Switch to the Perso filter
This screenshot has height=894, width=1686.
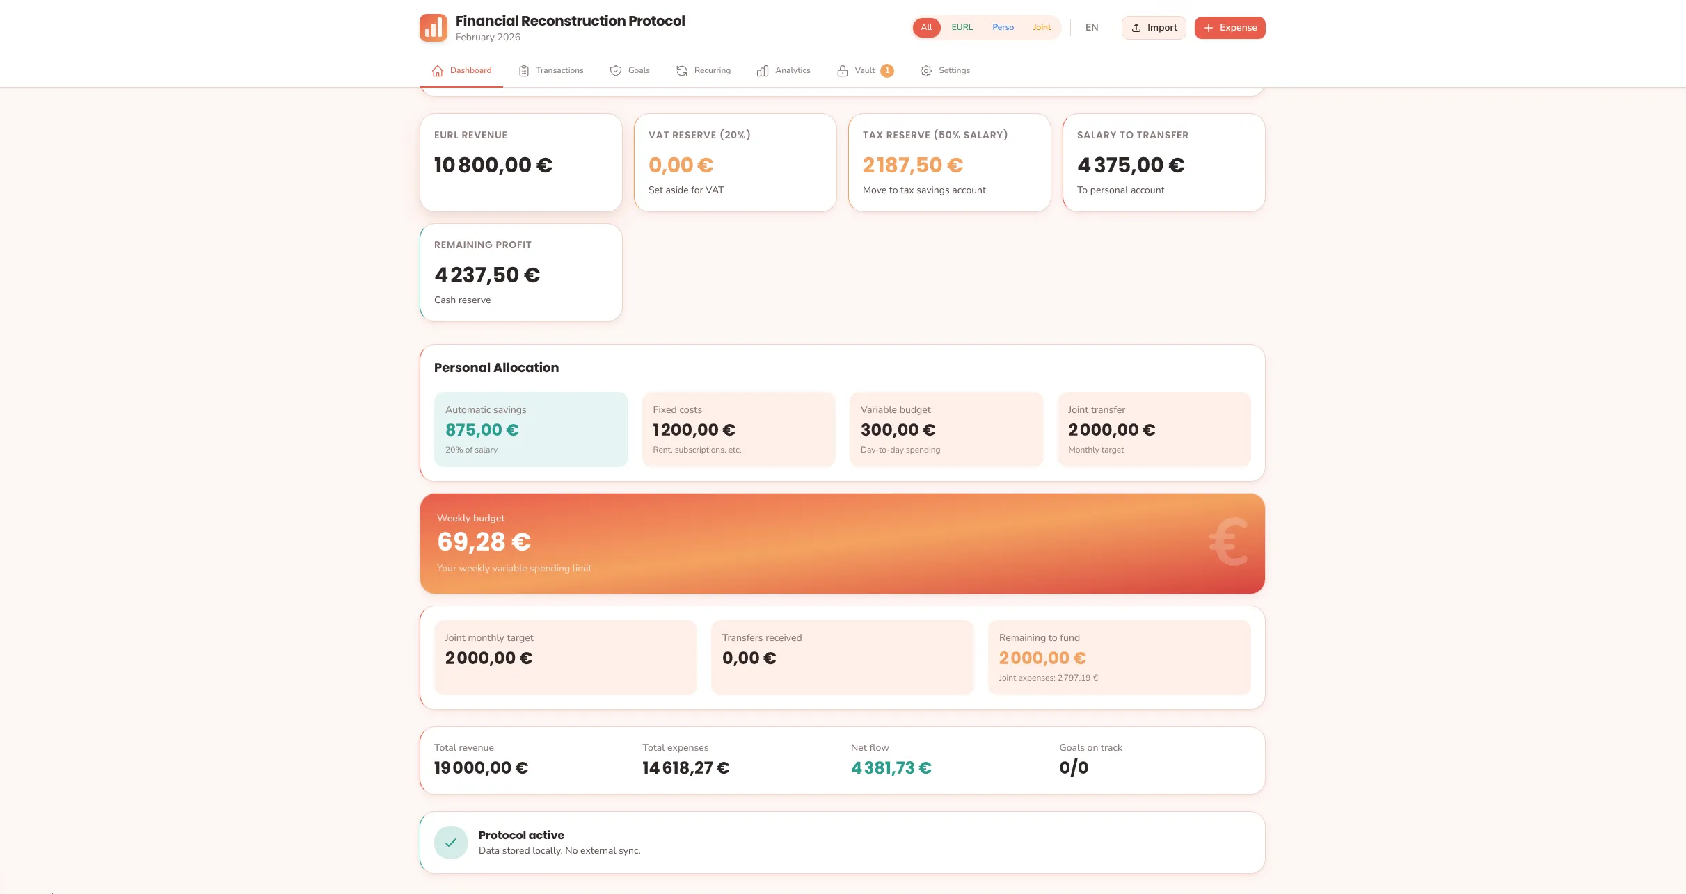tap(1003, 27)
